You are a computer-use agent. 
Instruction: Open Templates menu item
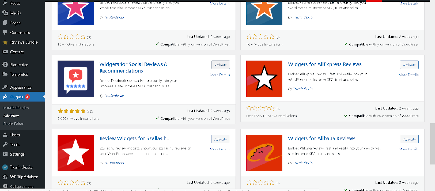[x=19, y=74]
